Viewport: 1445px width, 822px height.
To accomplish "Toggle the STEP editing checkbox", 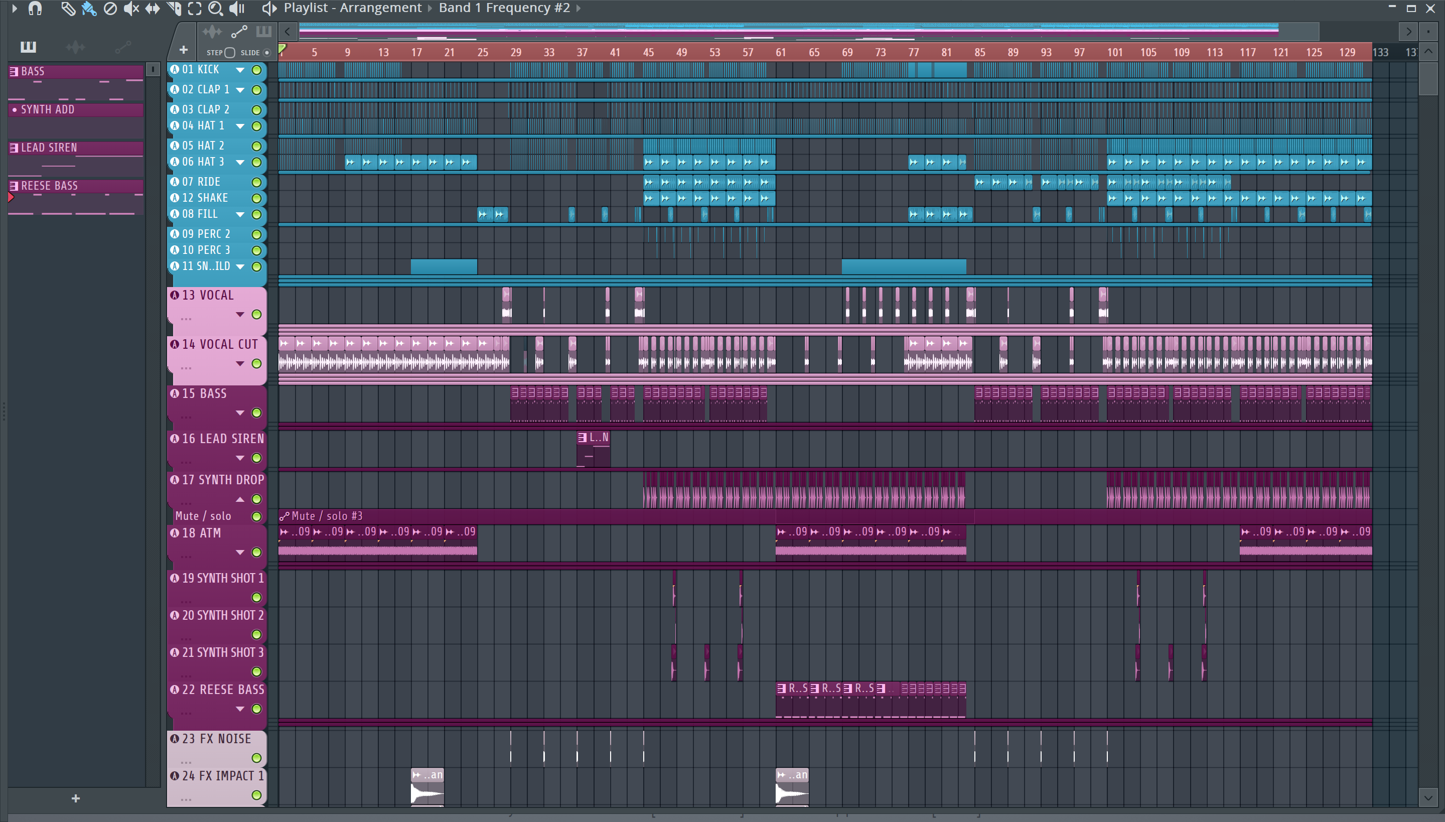I will (230, 53).
